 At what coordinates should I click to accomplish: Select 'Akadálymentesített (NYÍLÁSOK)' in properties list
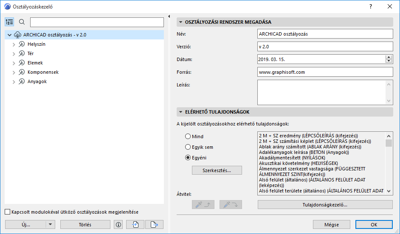click(x=292, y=158)
